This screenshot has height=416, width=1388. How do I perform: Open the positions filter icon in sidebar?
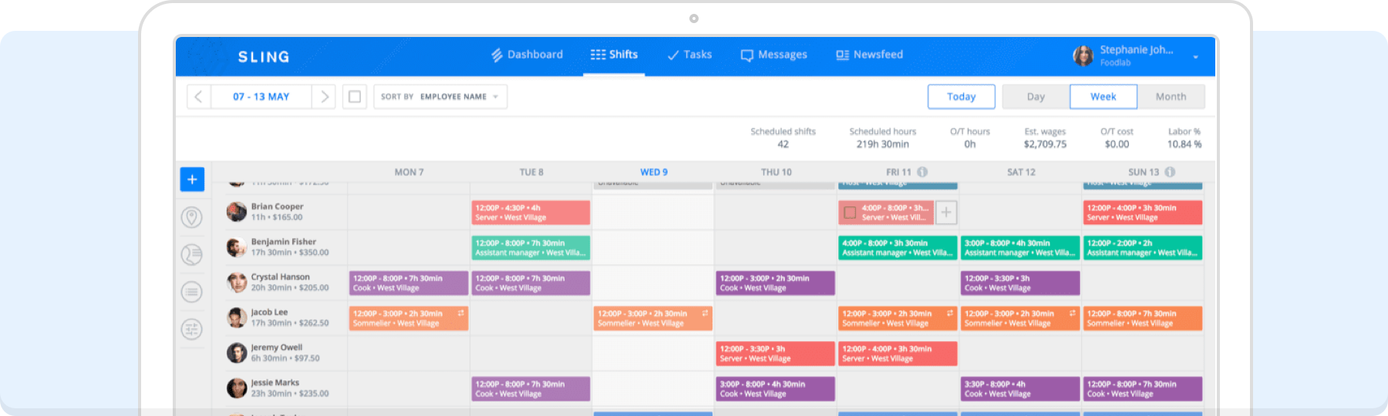click(192, 254)
